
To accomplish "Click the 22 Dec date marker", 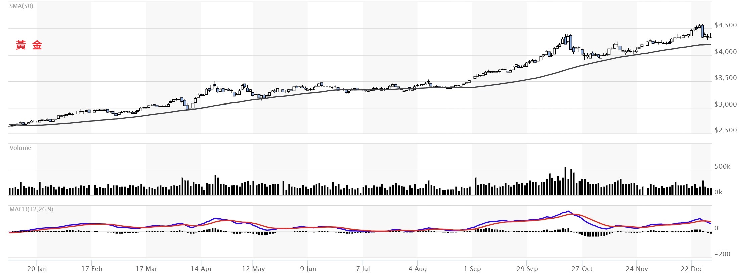I will (x=691, y=269).
